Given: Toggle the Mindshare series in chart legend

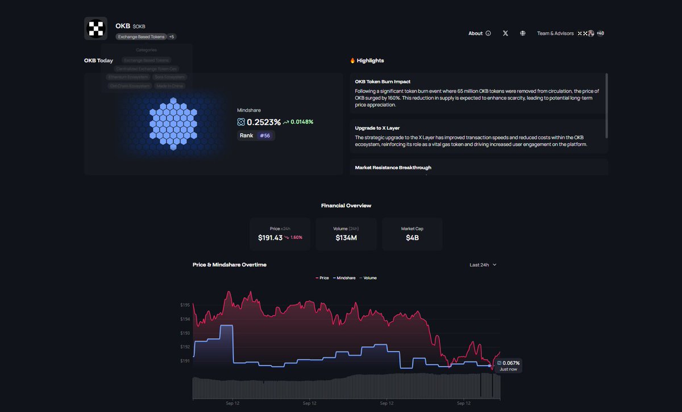Looking at the screenshot, I should pyautogui.click(x=344, y=278).
